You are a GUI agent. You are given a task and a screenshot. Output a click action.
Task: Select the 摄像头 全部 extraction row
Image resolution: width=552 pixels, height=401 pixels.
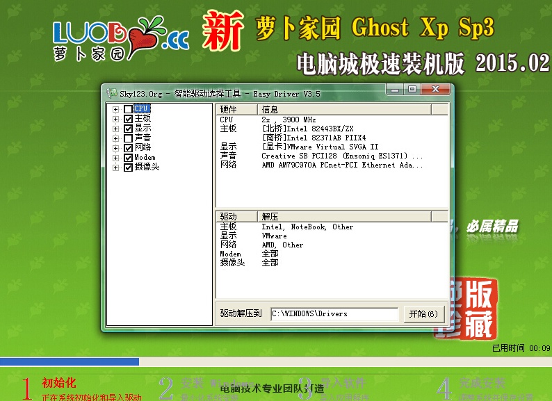[x=332, y=263]
